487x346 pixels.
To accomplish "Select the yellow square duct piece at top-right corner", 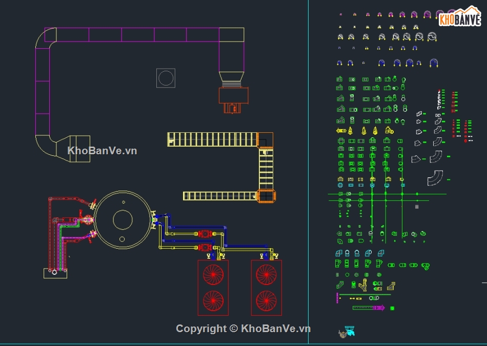I will (231, 34).
